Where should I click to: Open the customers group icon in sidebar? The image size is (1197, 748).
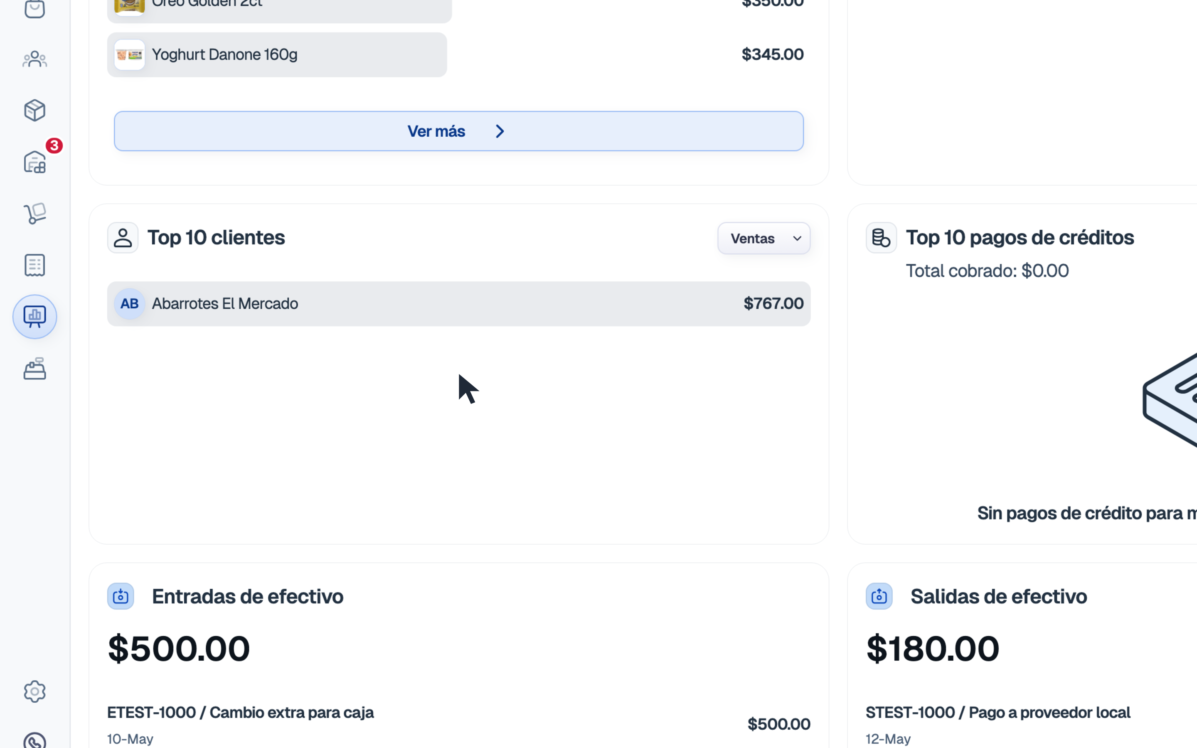point(34,59)
